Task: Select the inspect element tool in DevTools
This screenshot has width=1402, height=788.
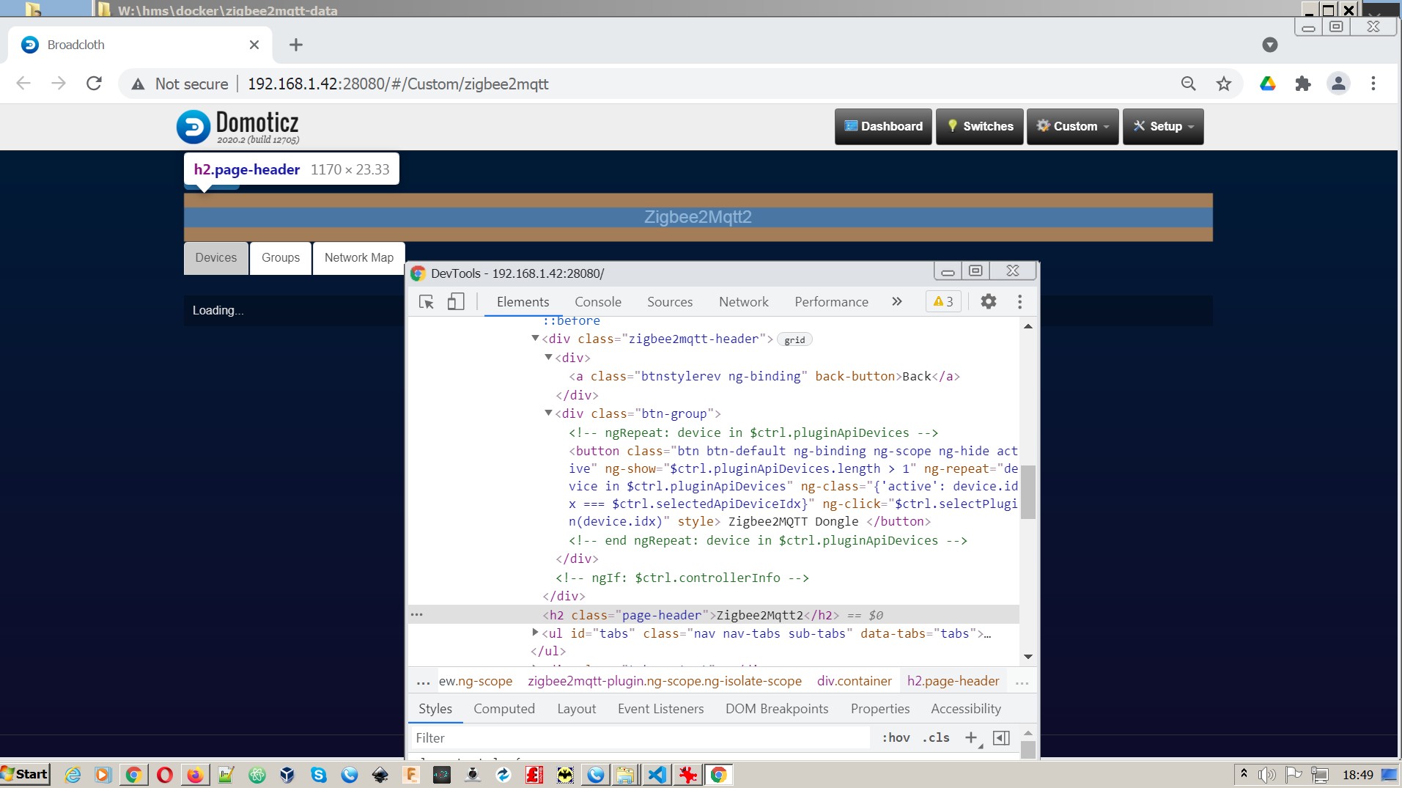Action: click(426, 301)
